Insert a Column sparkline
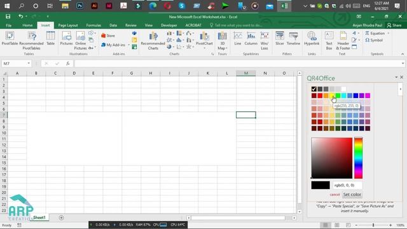Image resolution: width=407 pixels, height=229 pixels. click(251, 38)
